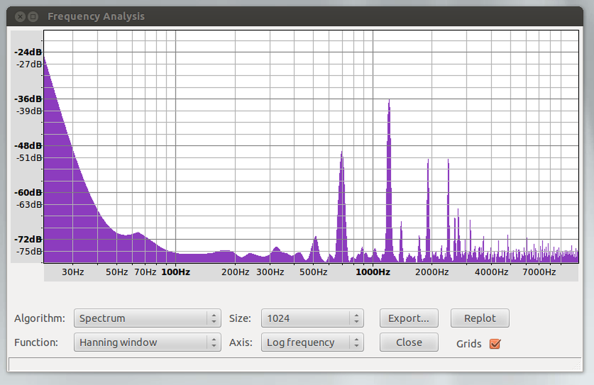Screen dimensions: 594x385
Task: Click the 1000Hz label on frequency axis
Action: 373,272
